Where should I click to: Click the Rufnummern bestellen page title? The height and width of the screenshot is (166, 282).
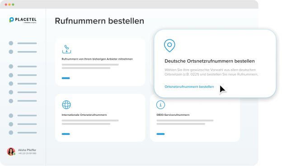coord(99,21)
